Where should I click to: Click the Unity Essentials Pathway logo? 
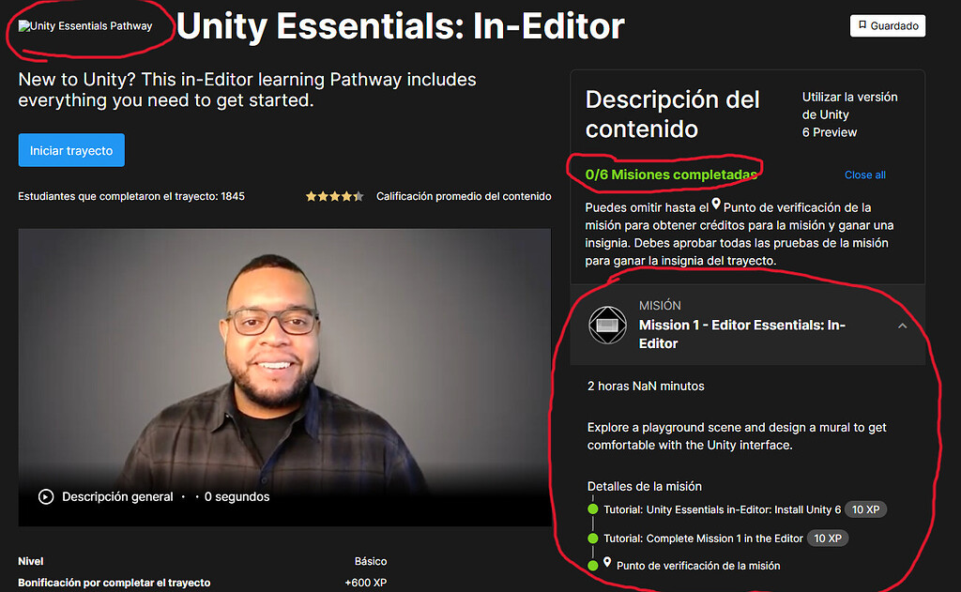tap(83, 26)
